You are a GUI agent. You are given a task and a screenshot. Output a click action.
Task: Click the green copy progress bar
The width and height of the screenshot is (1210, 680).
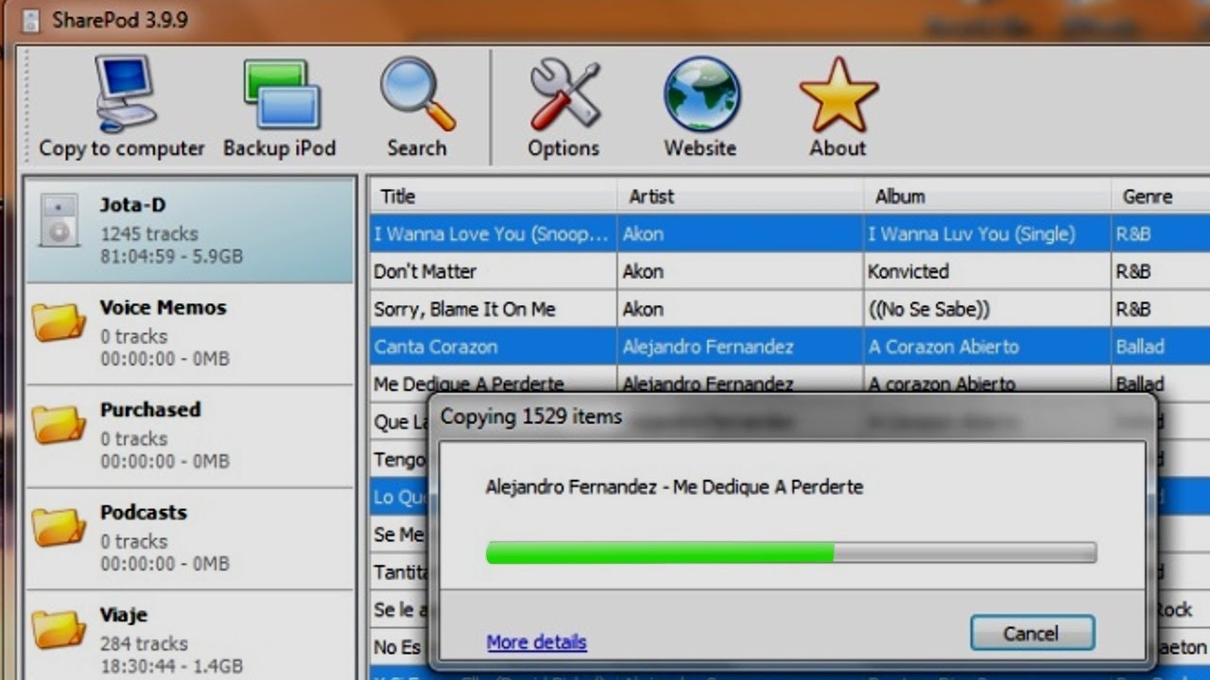[791, 552]
